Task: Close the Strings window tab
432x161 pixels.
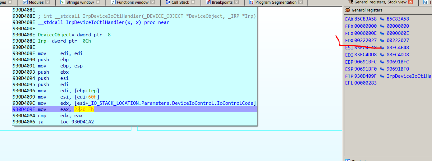Action: [98, 2]
